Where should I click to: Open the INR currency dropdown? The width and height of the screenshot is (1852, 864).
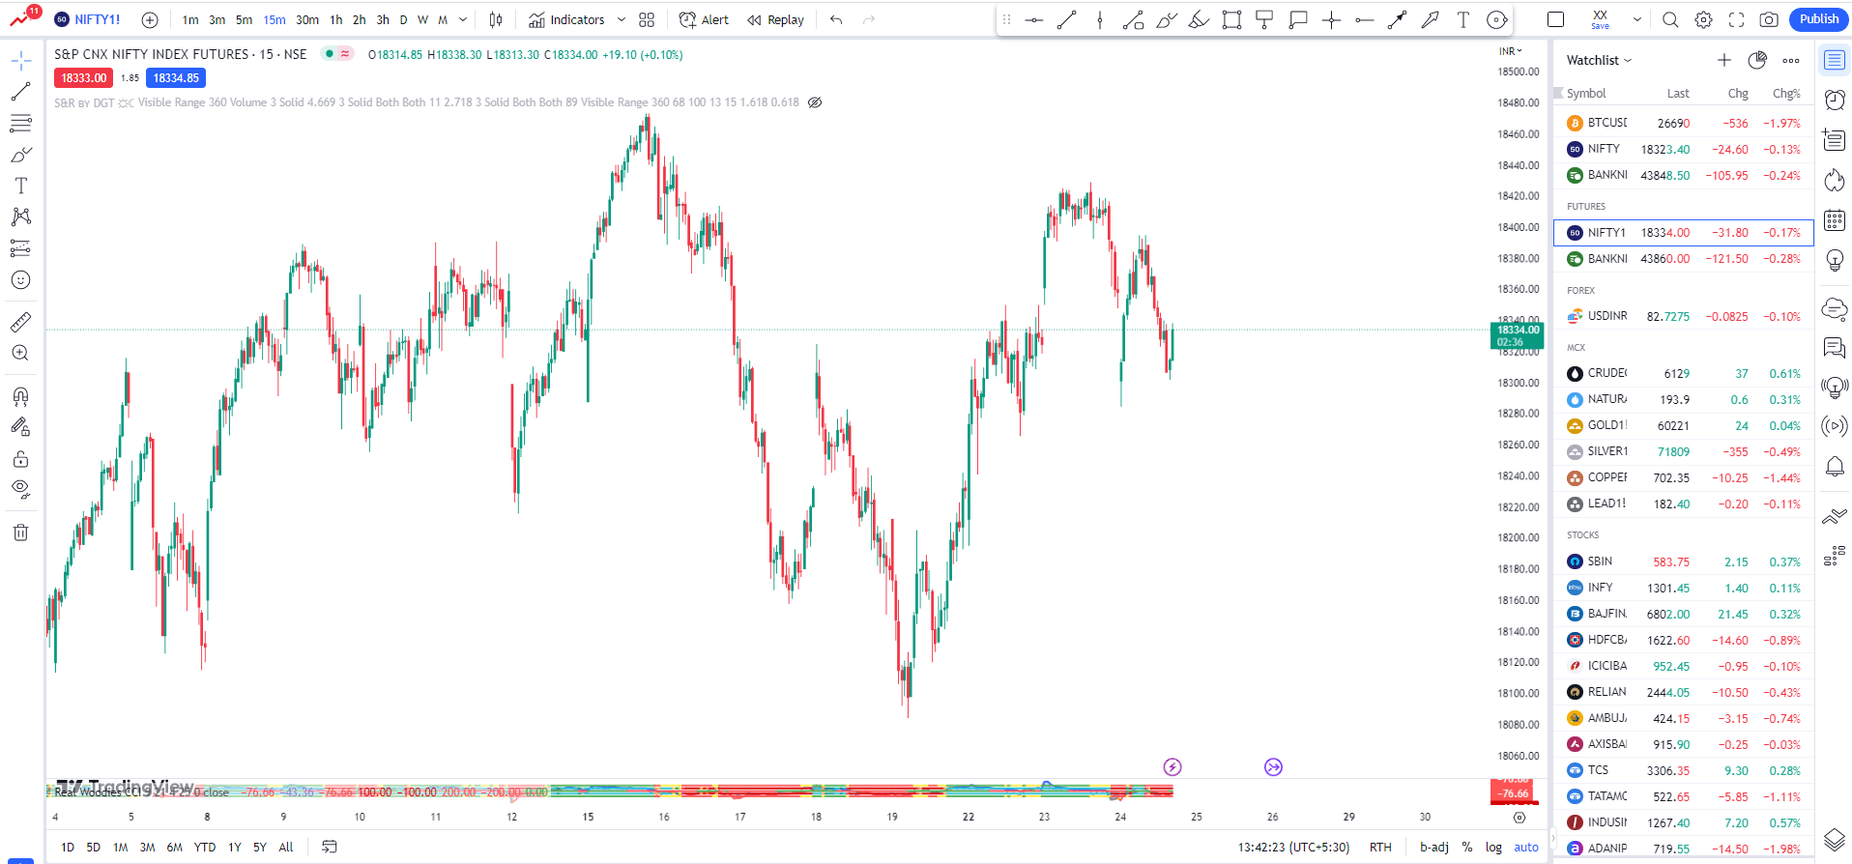pos(1510,51)
